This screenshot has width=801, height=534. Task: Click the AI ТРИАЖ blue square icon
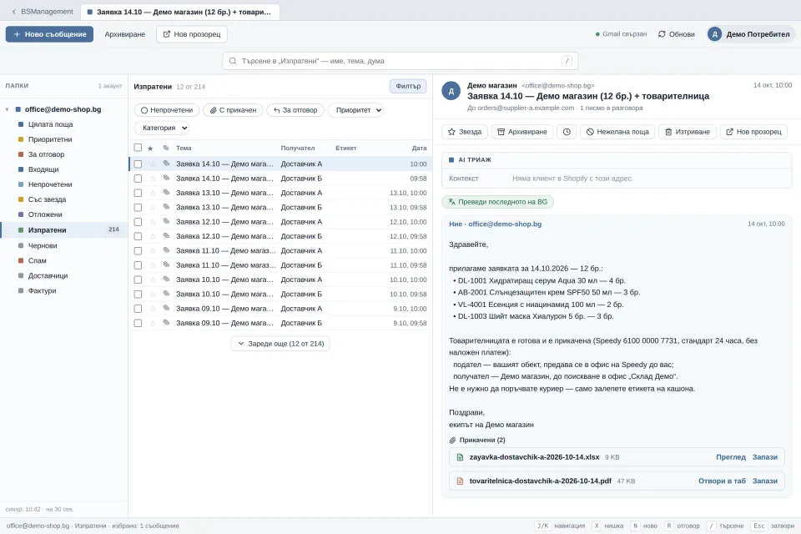(x=451, y=160)
